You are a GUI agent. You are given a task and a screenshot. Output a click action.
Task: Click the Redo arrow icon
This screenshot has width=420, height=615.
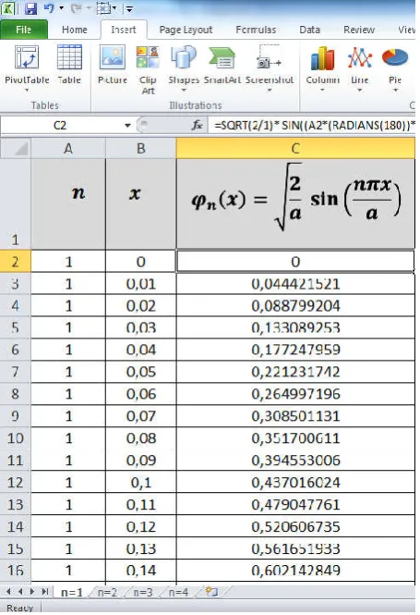pos(76,7)
